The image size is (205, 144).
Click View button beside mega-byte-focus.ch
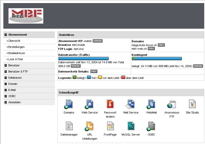[161, 45]
